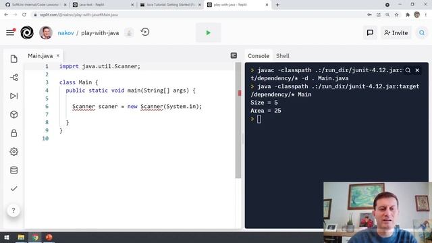Open nakov's profile avatar

pos(46,33)
